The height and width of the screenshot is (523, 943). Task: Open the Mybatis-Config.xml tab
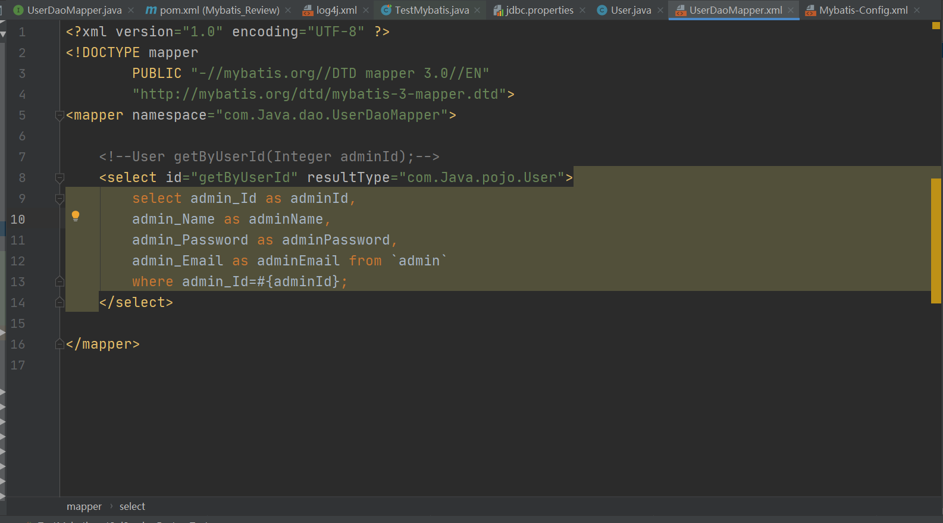(x=863, y=10)
